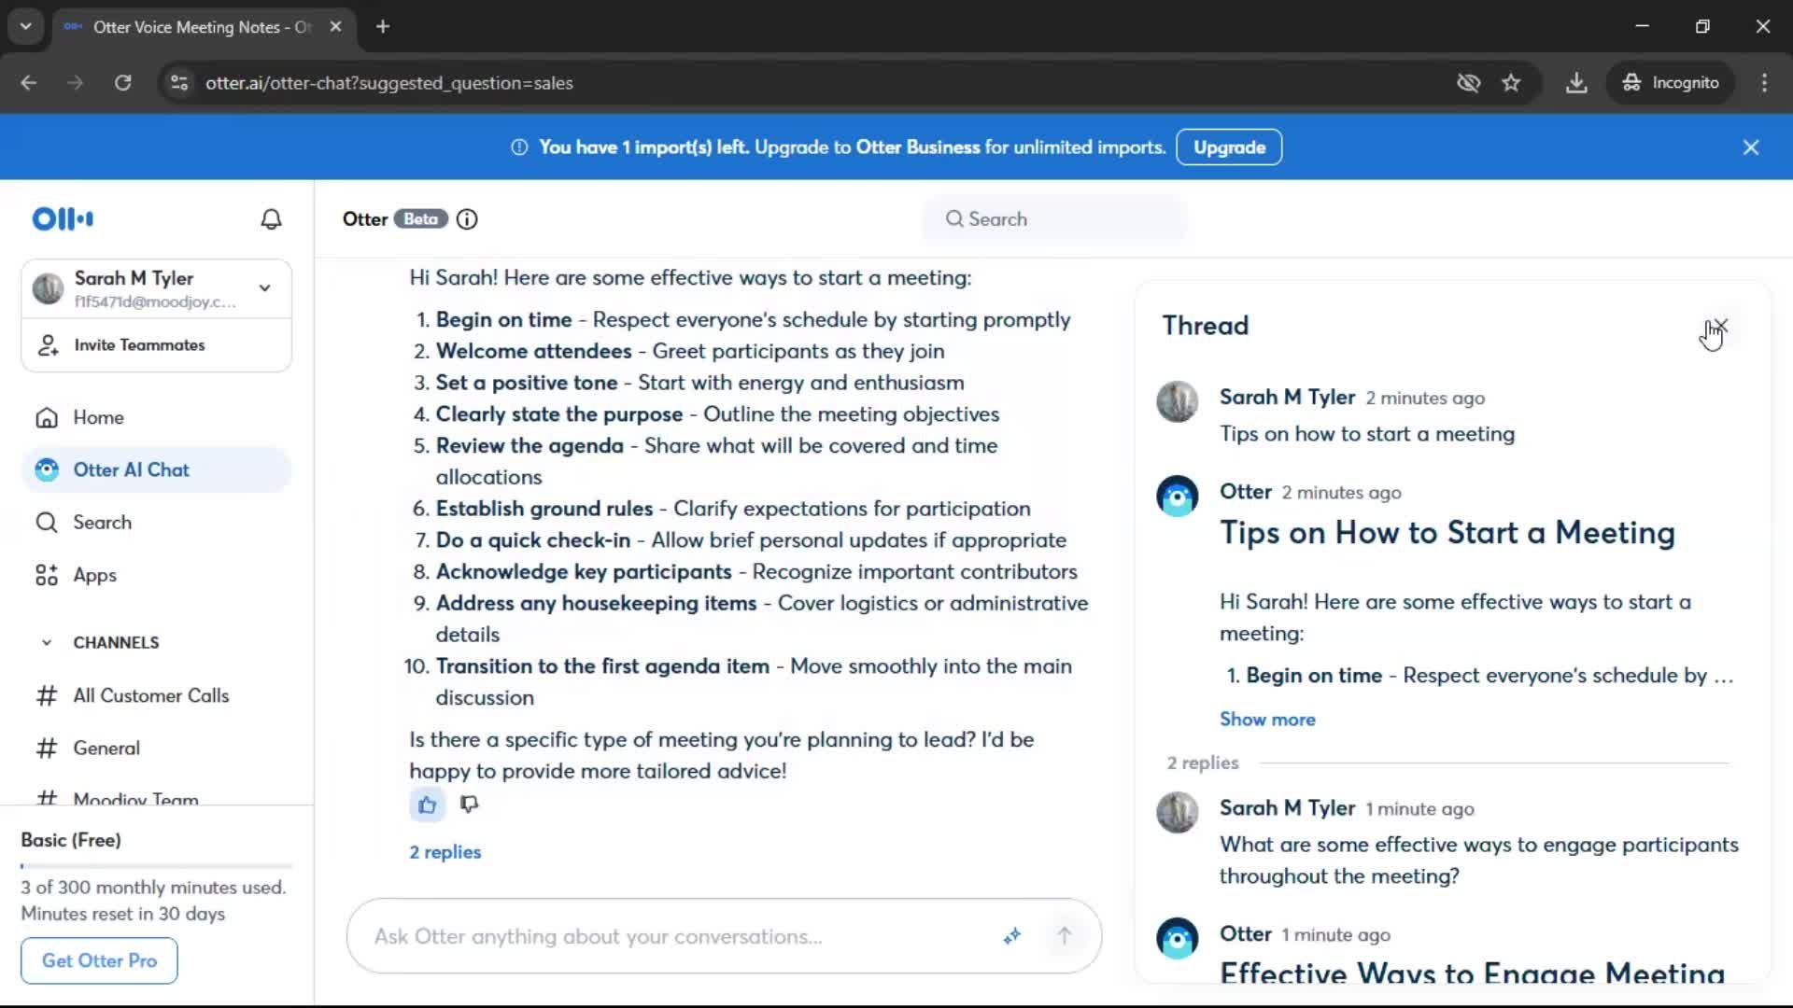
Task: Click the third-party cookies blocked eye icon
Action: pos(1468,83)
